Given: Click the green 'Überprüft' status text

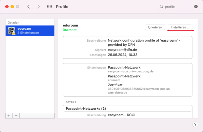Looking at the screenshot, I should (69, 30).
